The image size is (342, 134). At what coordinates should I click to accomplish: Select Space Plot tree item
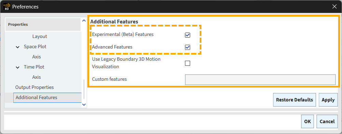tap(35, 46)
